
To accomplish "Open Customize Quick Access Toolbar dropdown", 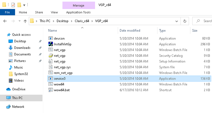I will tap(24, 5).
